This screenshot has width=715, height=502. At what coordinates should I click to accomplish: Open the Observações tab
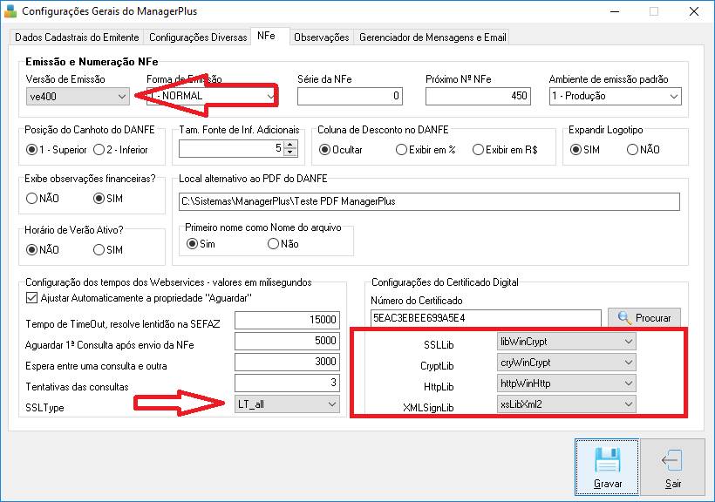click(322, 37)
